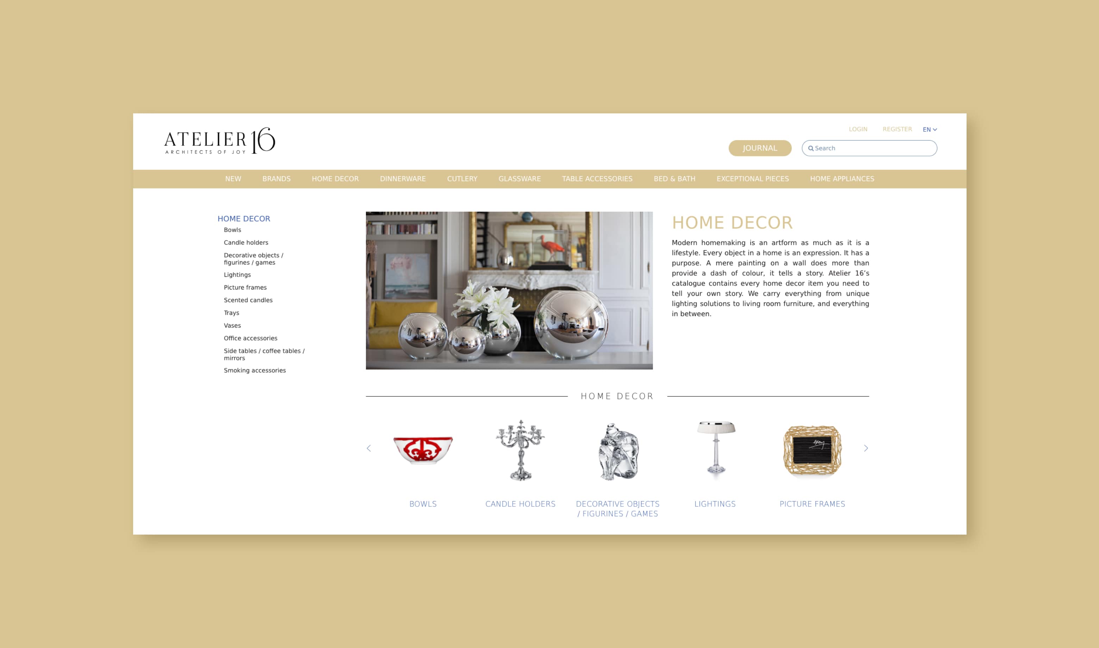1099x648 pixels.
Task: Toggle Smoking accessories sidebar visibility
Action: pyautogui.click(x=255, y=370)
